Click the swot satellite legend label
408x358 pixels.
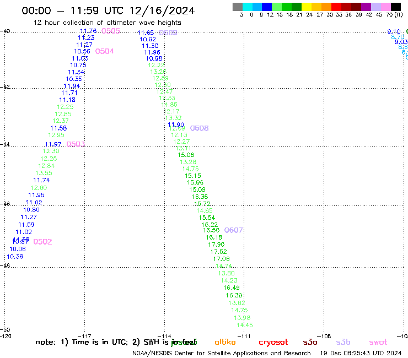pyautogui.click(x=378, y=342)
